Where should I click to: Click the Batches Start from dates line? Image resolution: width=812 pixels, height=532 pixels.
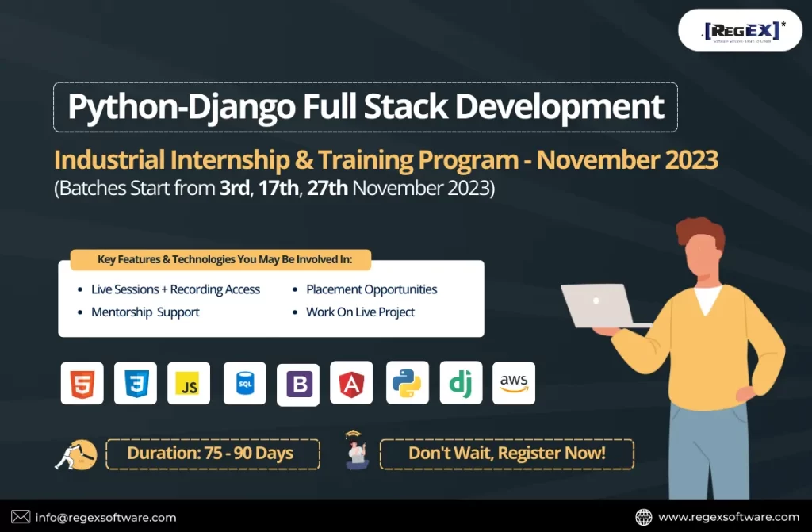pyautogui.click(x=274, y=188)
